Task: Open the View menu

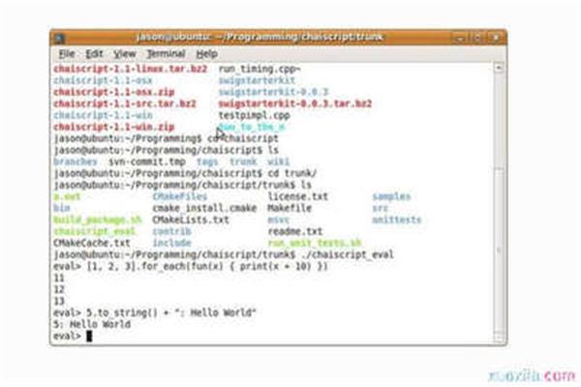Action: [x=125, y=54]
